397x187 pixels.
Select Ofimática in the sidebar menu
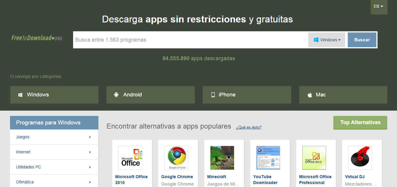coord(54,181)
